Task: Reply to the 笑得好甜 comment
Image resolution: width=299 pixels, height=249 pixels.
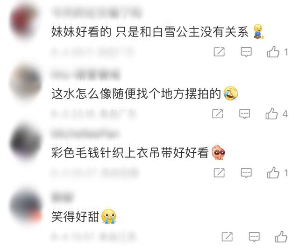Action: (254, 237)
